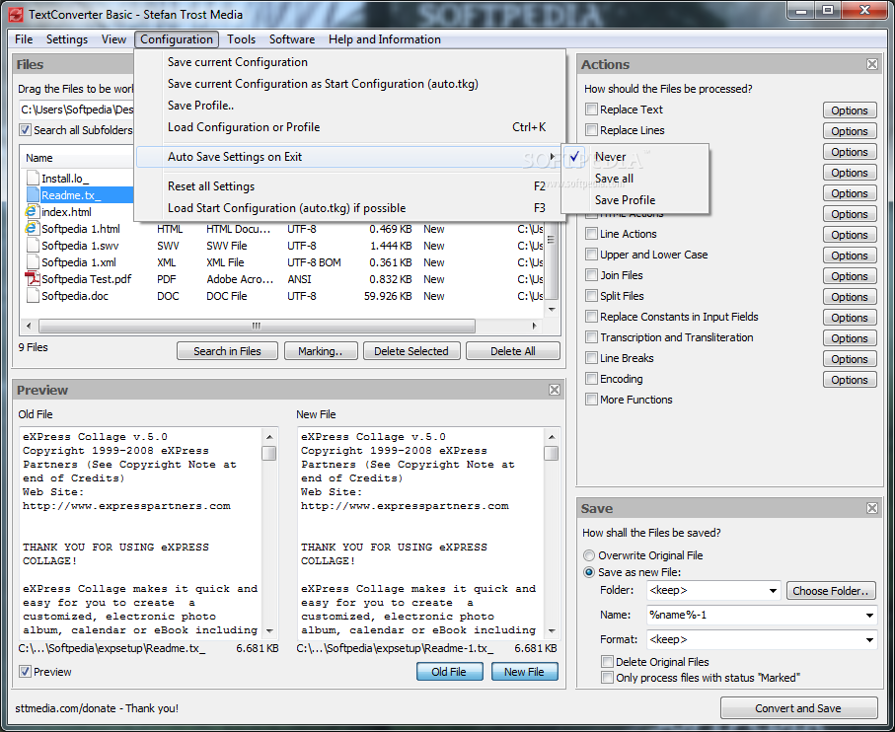Click the Softpedia 1.html file icon

coord(32,229)
